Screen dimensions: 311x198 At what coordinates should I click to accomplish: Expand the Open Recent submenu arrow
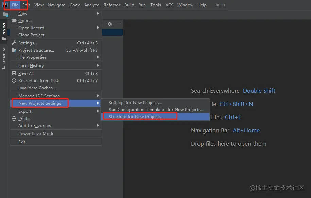(x=98, y=28)
